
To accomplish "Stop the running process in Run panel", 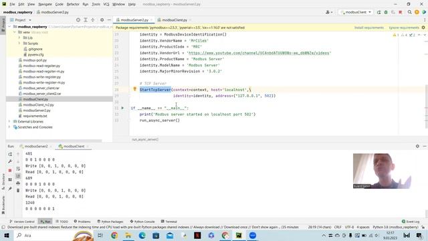I will [10, 171].
